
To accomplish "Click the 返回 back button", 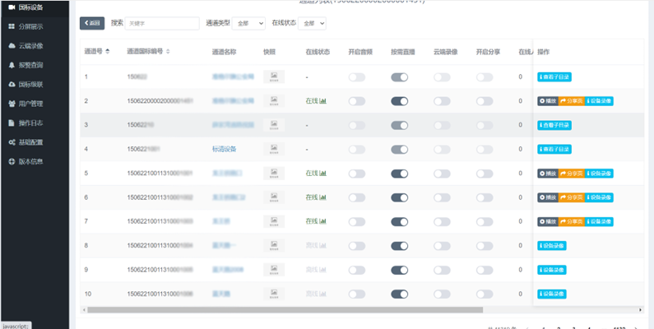I will 93,24.
